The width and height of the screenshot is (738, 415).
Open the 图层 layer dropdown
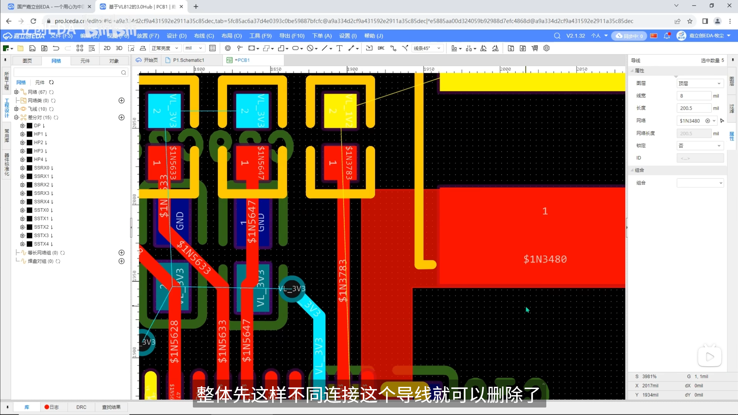click(x=700, y=84)
